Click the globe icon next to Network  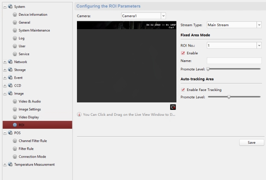pyautogui.click(x=10, y=62)
